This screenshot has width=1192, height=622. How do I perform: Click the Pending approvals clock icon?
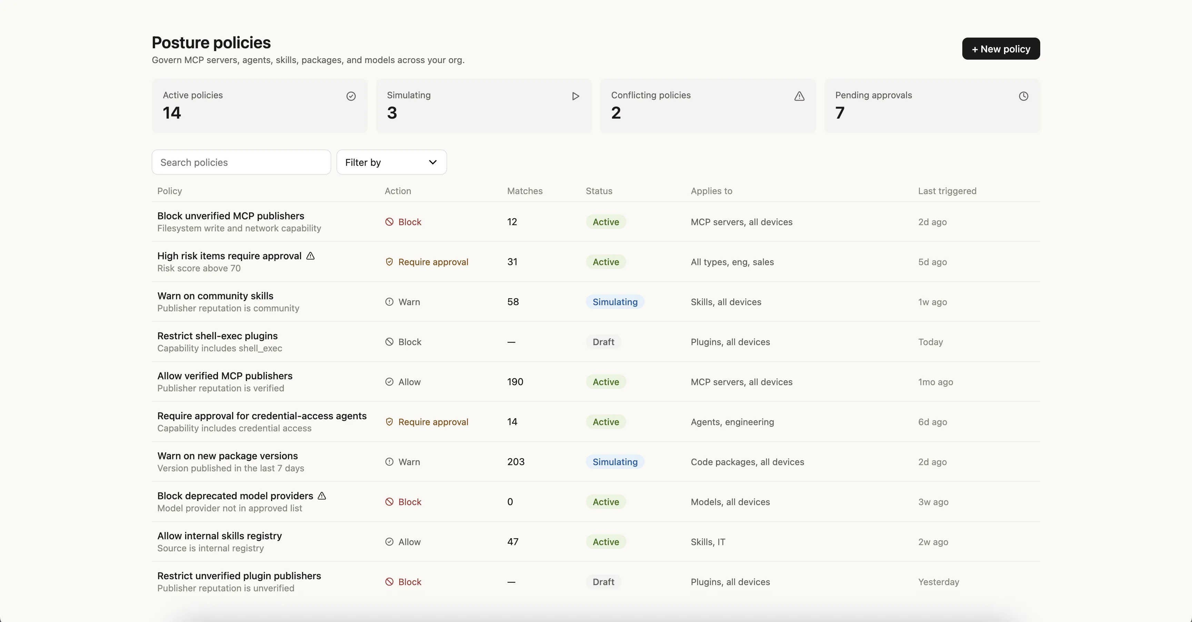coord(1024,96)
